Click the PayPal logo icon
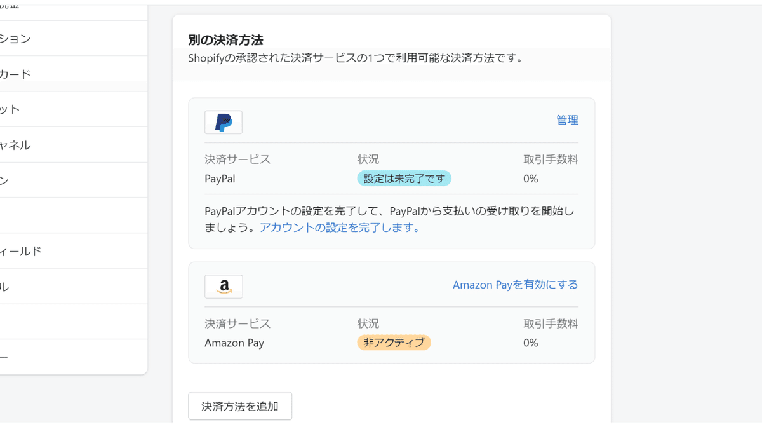 224,122
